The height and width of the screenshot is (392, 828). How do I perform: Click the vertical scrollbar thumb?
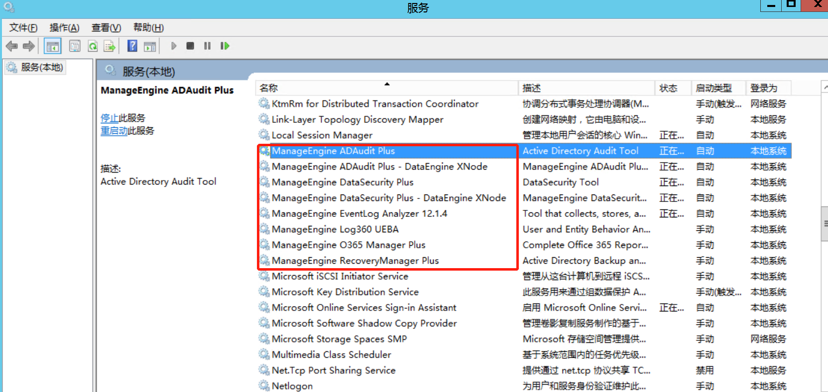point(825,224)
